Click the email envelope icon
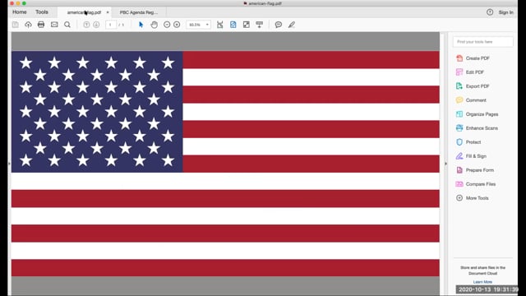 point(54,25)
